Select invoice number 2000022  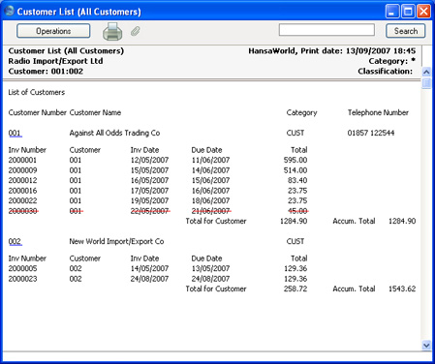[22, 200]
